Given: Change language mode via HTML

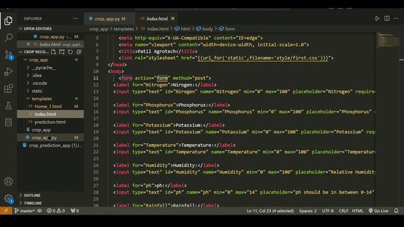Looking at the screenshot, I should [x=358, y=211].
